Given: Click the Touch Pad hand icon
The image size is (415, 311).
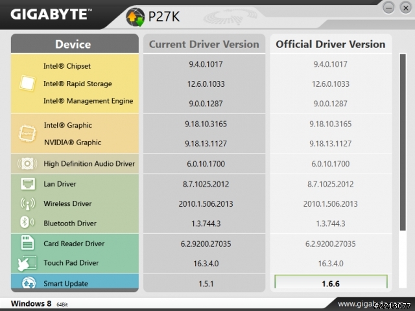Looking at the screenshot, I should (27, 263).
